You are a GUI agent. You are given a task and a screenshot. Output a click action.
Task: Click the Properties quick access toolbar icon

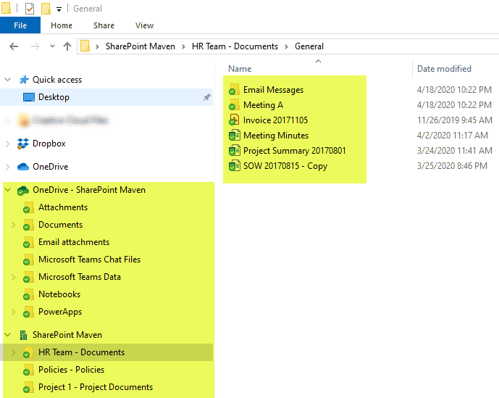click(30, 9)
